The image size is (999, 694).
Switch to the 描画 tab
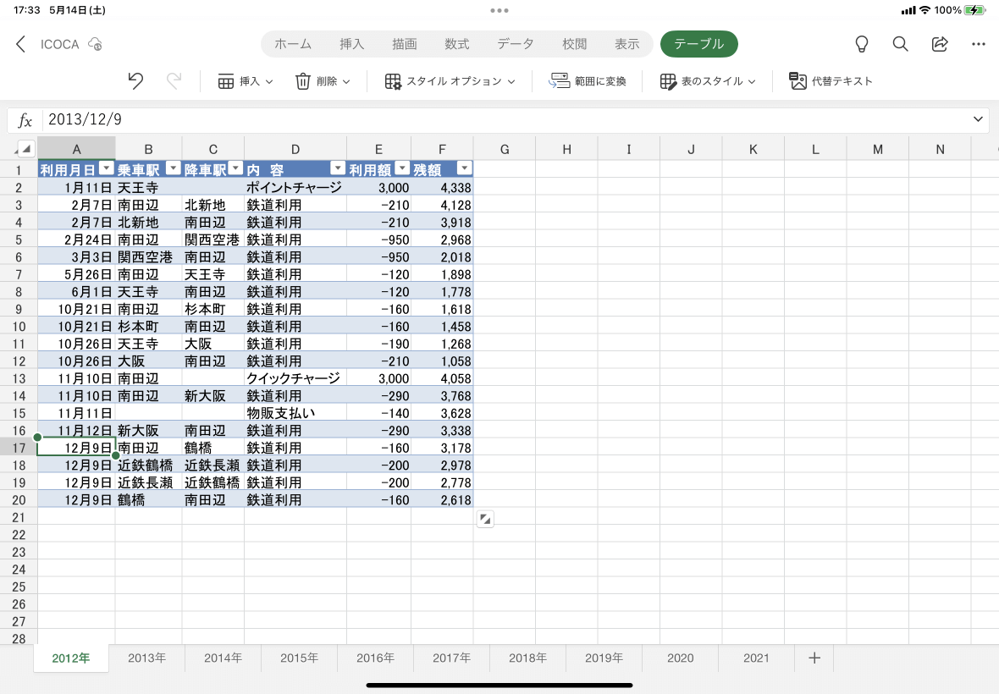[405, 44]
